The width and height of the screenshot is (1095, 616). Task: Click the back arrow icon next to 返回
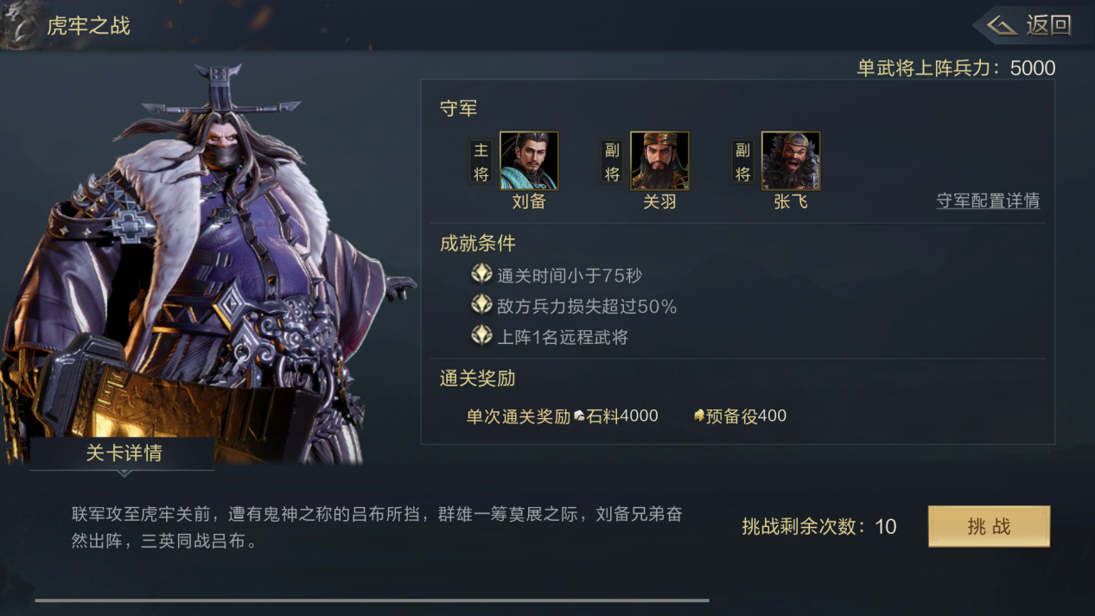click(1002, 25)
